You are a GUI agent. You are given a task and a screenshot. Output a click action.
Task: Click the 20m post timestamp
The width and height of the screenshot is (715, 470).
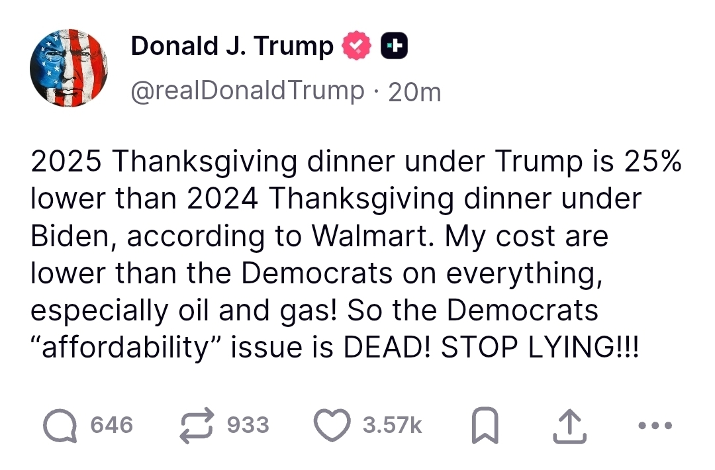[x=414, y=92]
